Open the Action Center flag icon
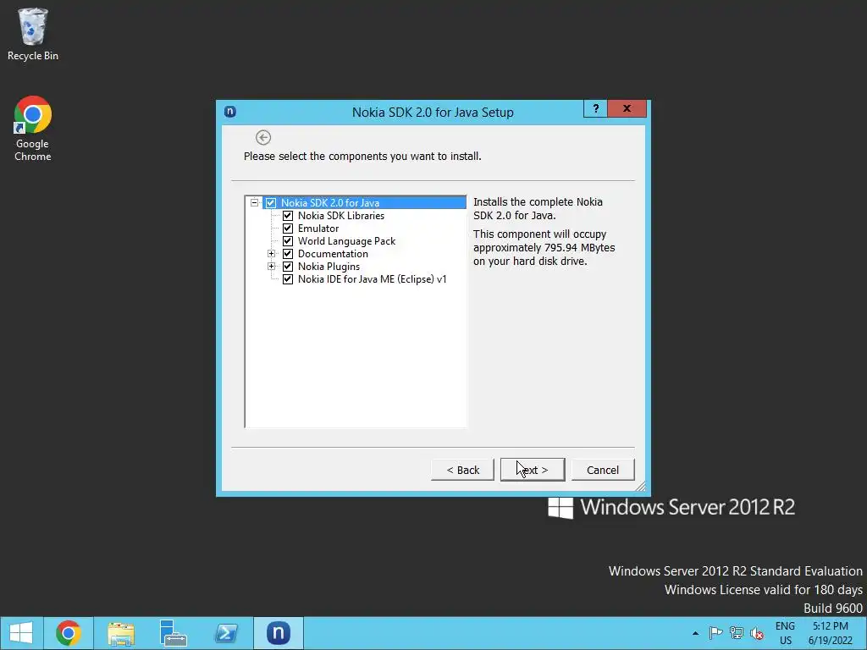This screenshot has width=867, height=650. click(715, 633)
